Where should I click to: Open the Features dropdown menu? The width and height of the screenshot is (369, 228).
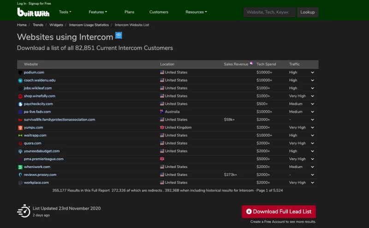click(x=98, y=12)
